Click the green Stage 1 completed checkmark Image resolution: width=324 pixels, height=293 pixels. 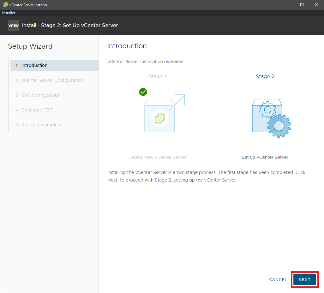(143, 92)
